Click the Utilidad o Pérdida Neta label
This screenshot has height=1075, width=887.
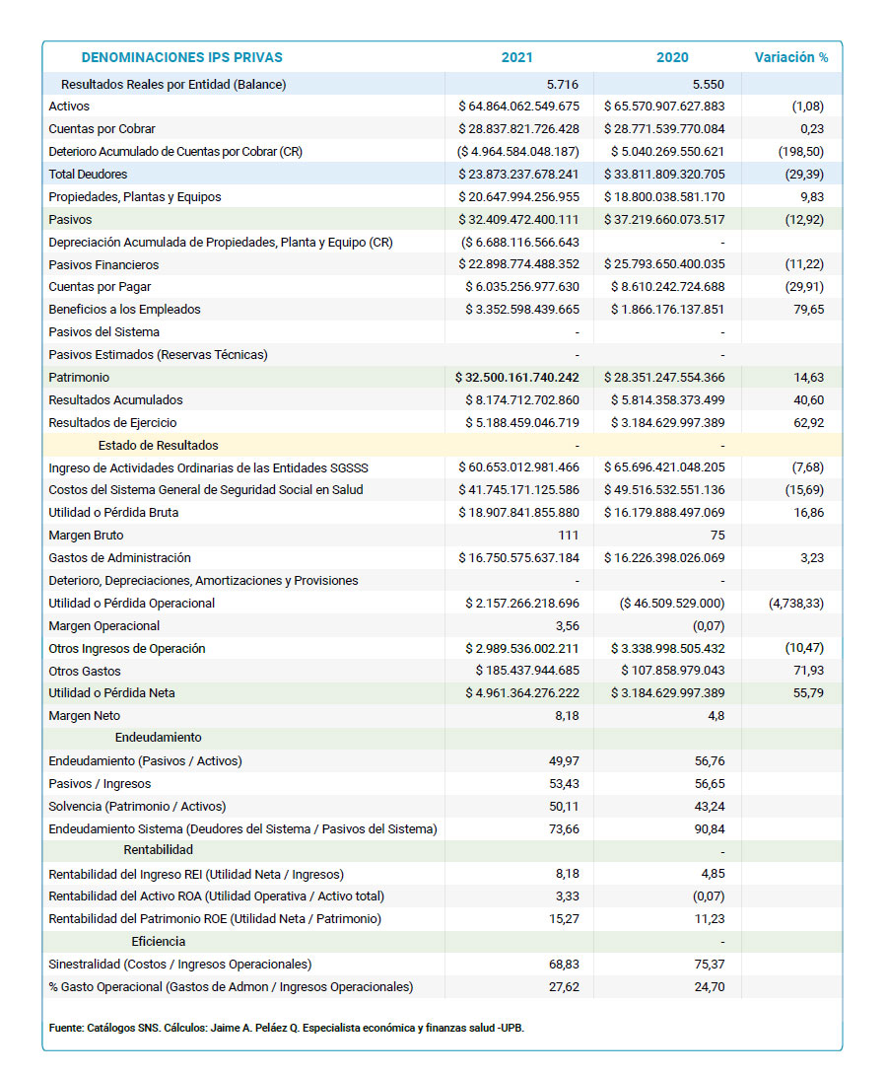point(113,693)
